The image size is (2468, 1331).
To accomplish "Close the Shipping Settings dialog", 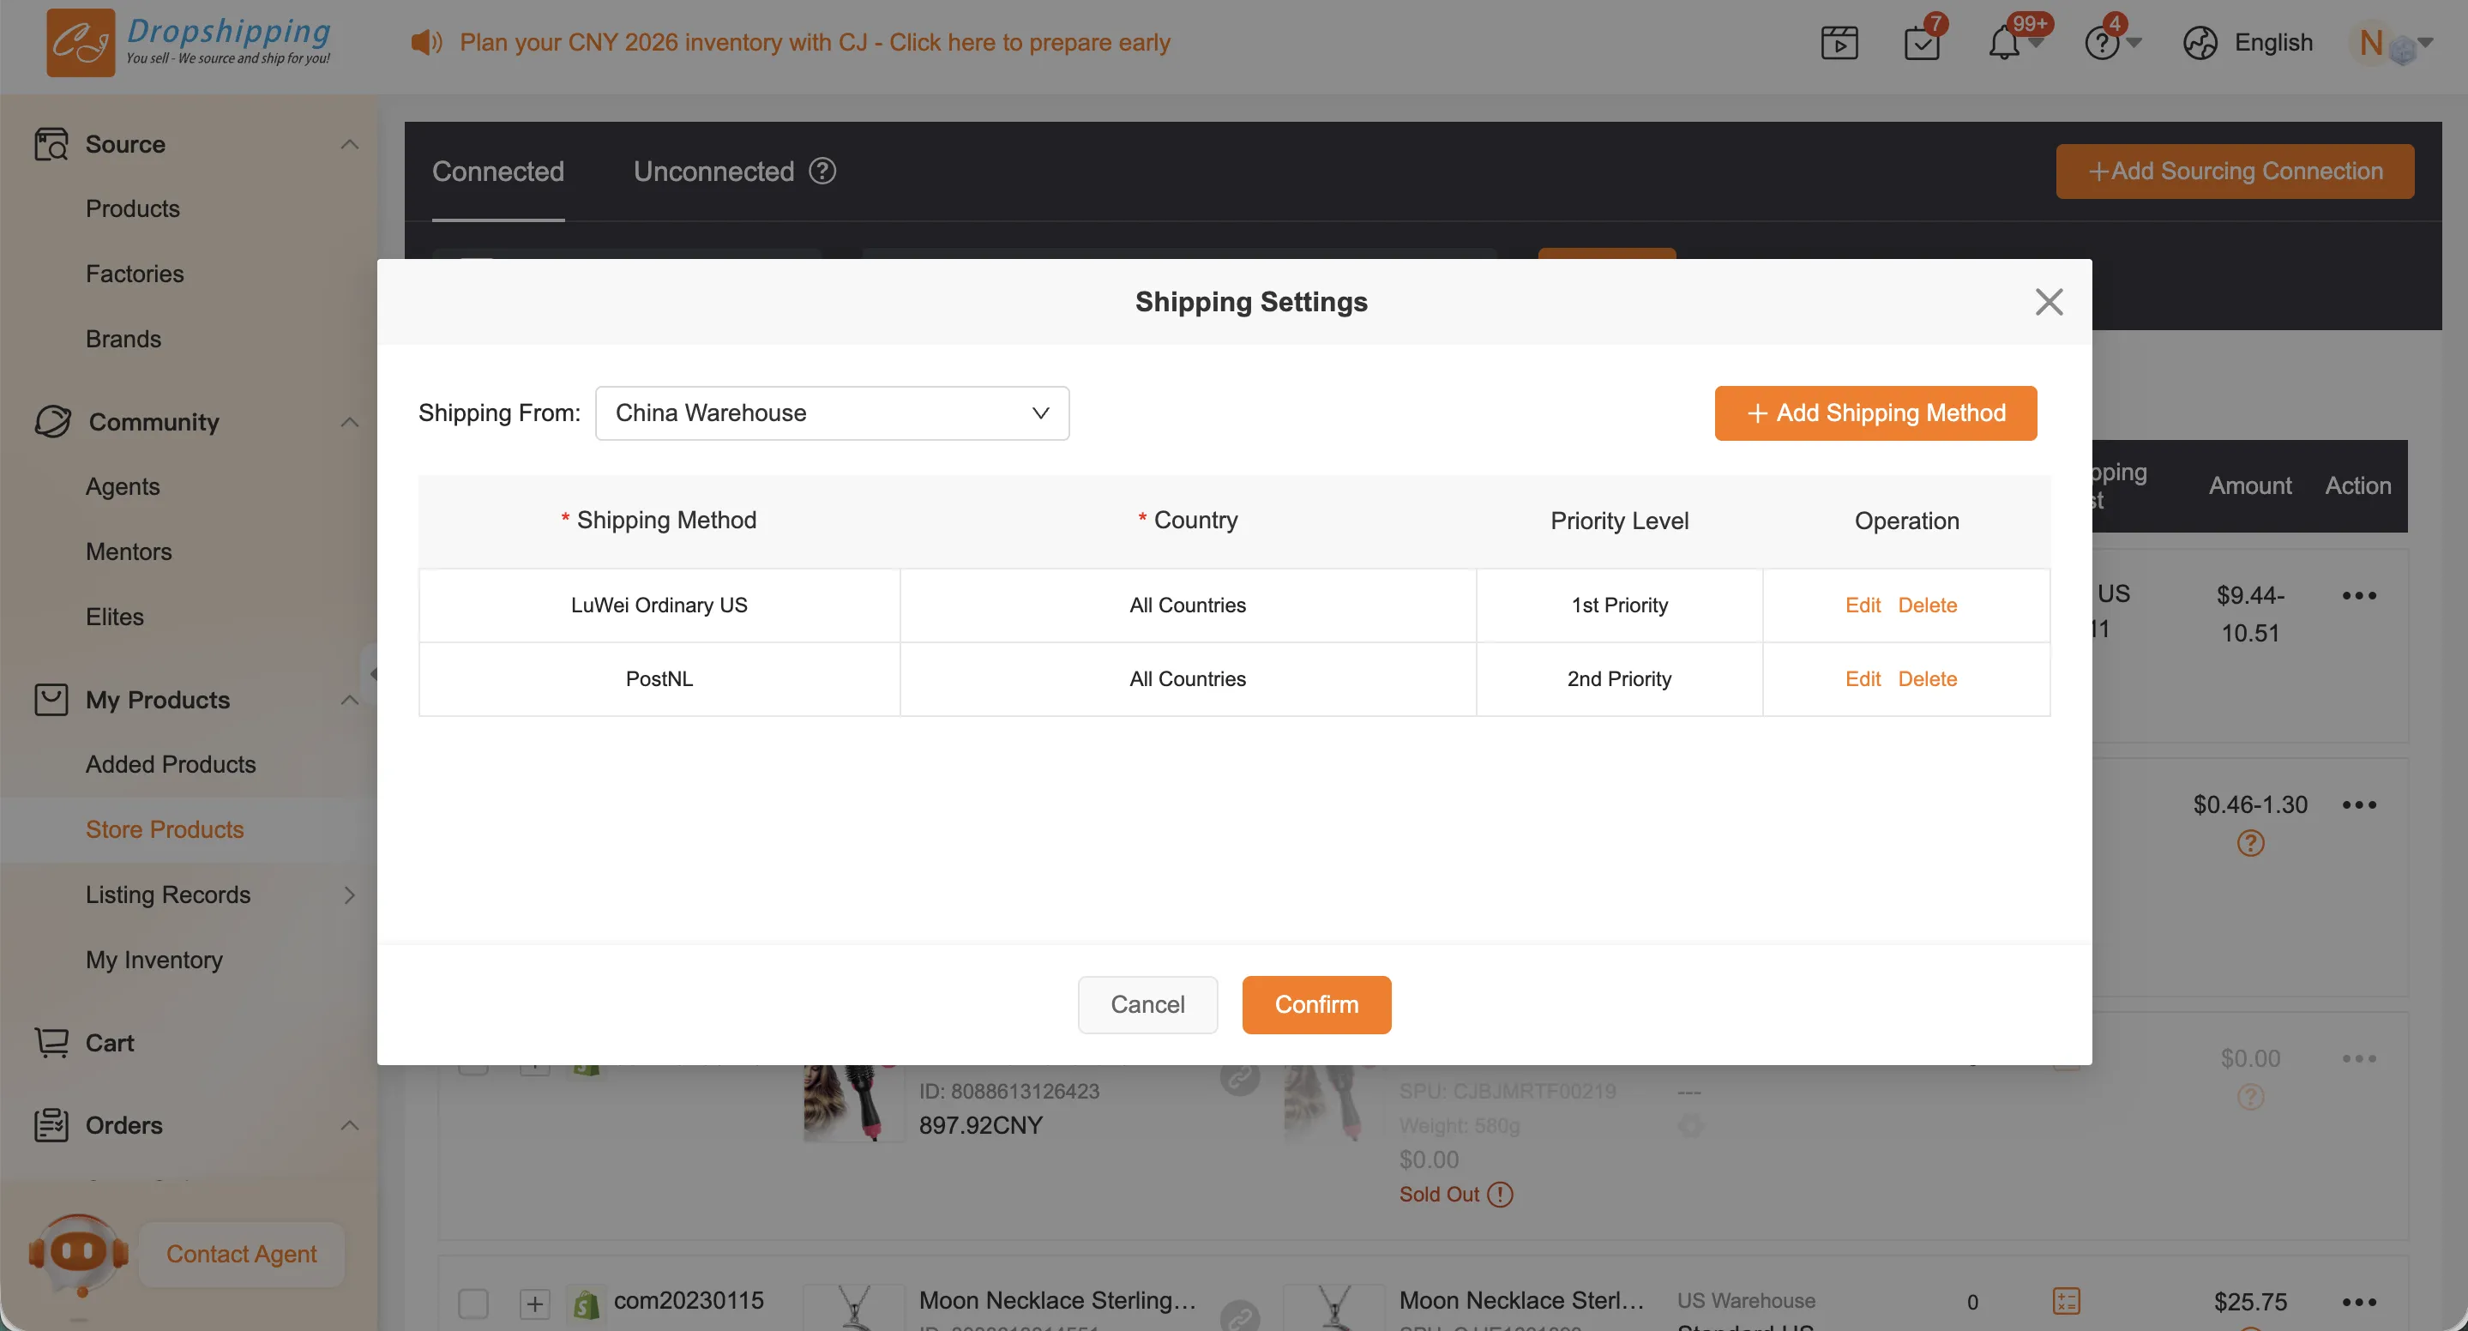I will [x=2049, y=302].
